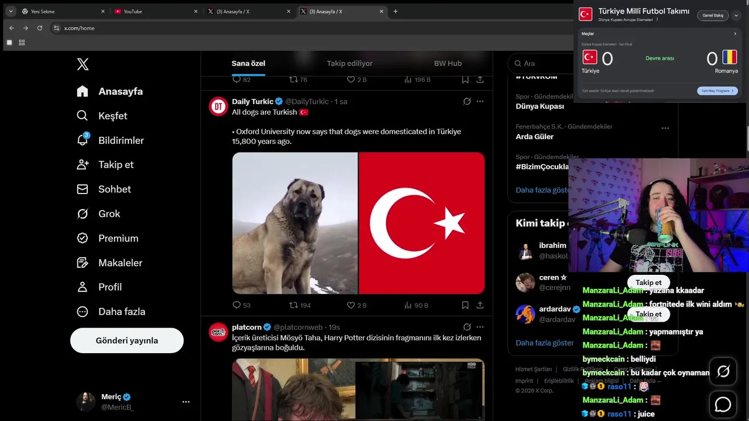This screenshot has width=749, height=421.
Task: Open Daily Turkic profile avatar
Action: point(218,106)
